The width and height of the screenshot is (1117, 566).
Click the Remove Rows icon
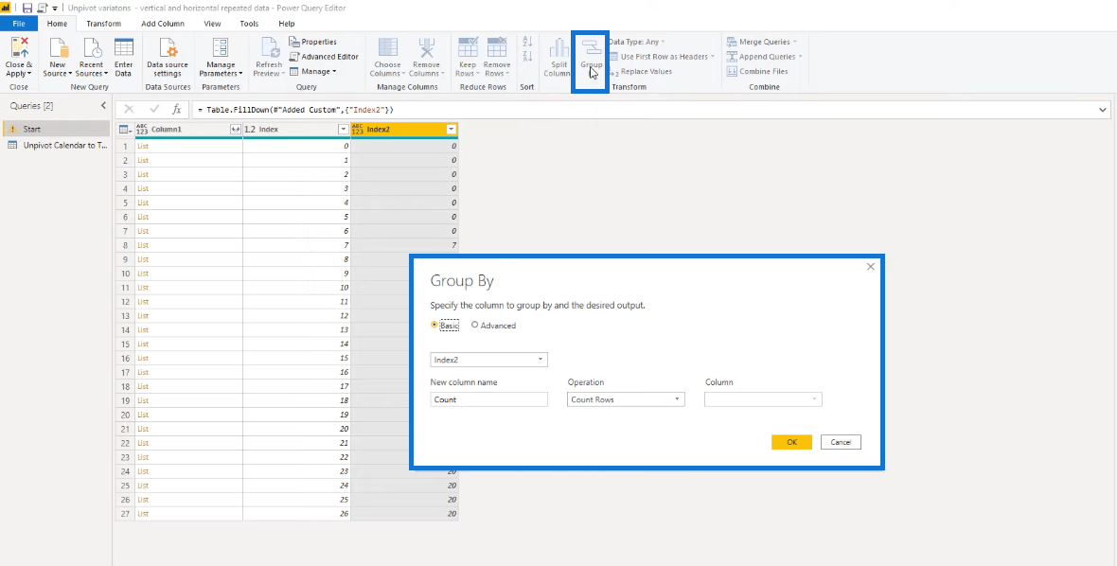[x=497, y=47]
